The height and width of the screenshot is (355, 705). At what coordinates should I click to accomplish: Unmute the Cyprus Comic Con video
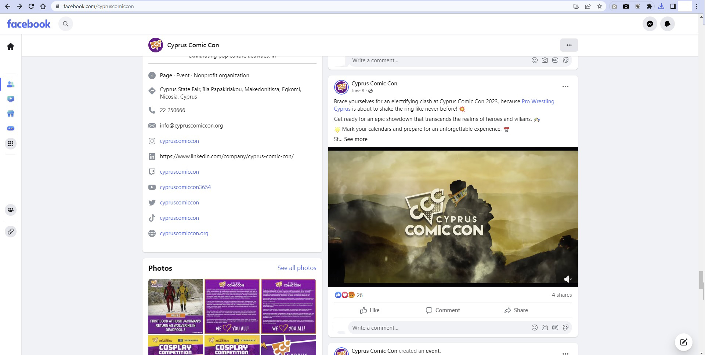(568, 279)
